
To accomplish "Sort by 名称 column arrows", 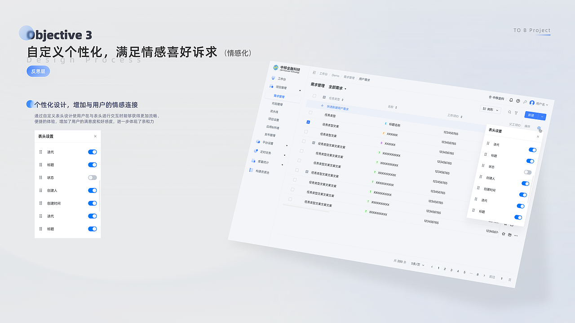I will (397, 108).
